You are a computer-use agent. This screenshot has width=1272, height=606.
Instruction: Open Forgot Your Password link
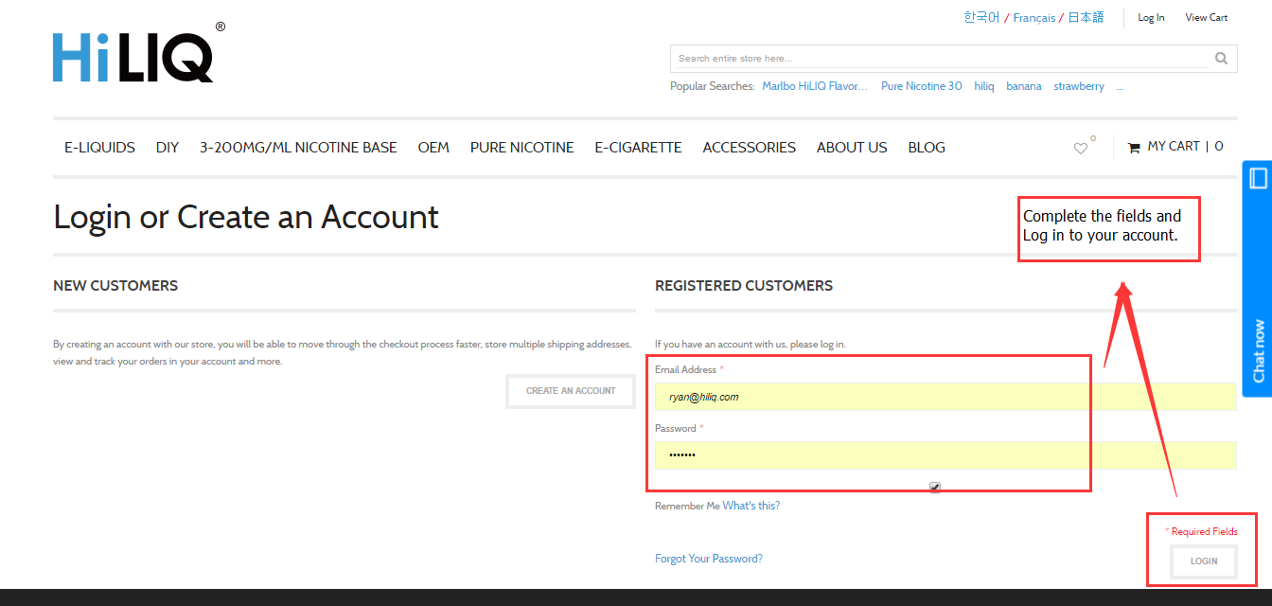click(x=709, y=559)
